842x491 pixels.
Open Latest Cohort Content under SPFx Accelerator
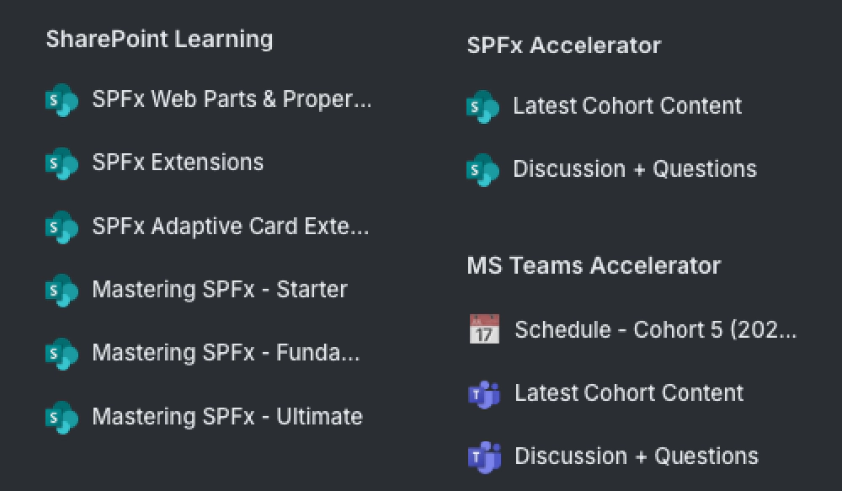point(627,106)
